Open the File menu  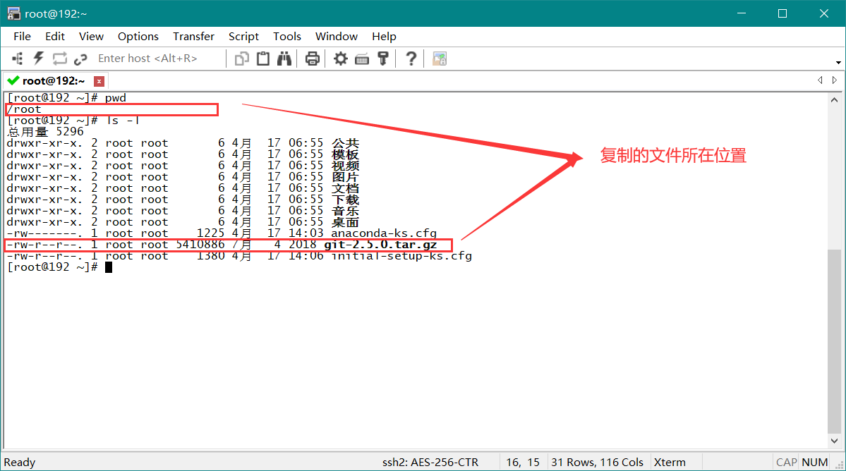[22, 37]
